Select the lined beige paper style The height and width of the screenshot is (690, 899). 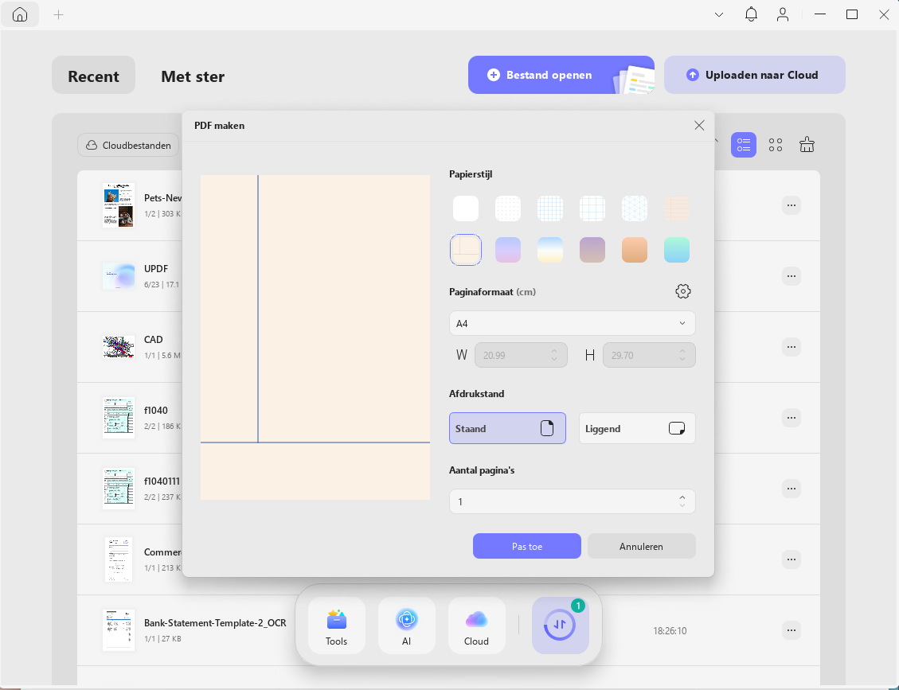pyautogui.click(x=677, y=208)
